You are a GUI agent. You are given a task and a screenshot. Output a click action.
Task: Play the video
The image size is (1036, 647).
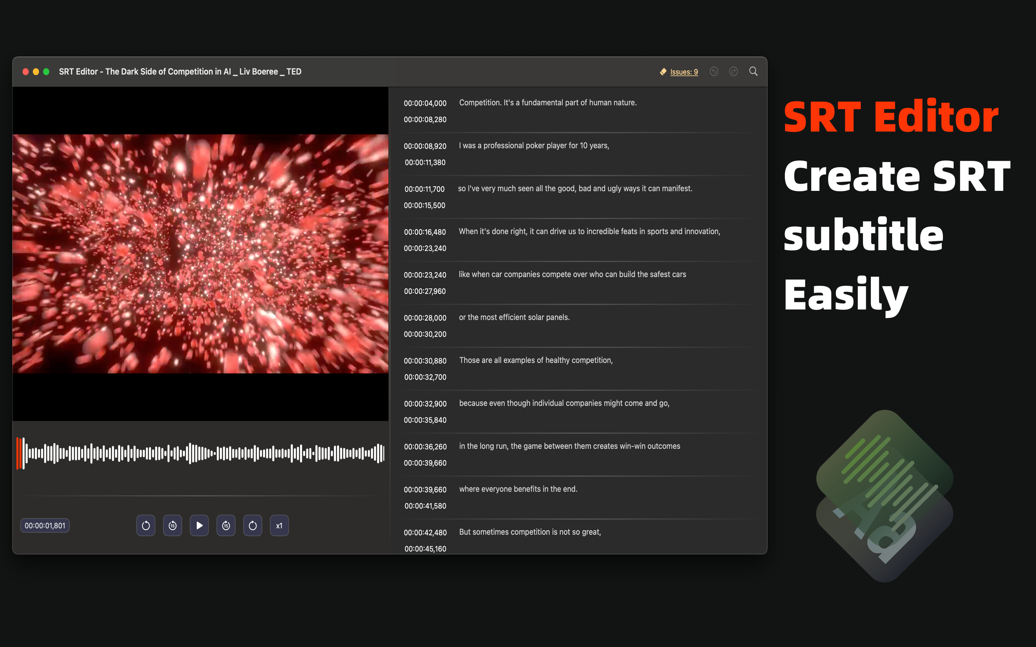pos(200,526)
